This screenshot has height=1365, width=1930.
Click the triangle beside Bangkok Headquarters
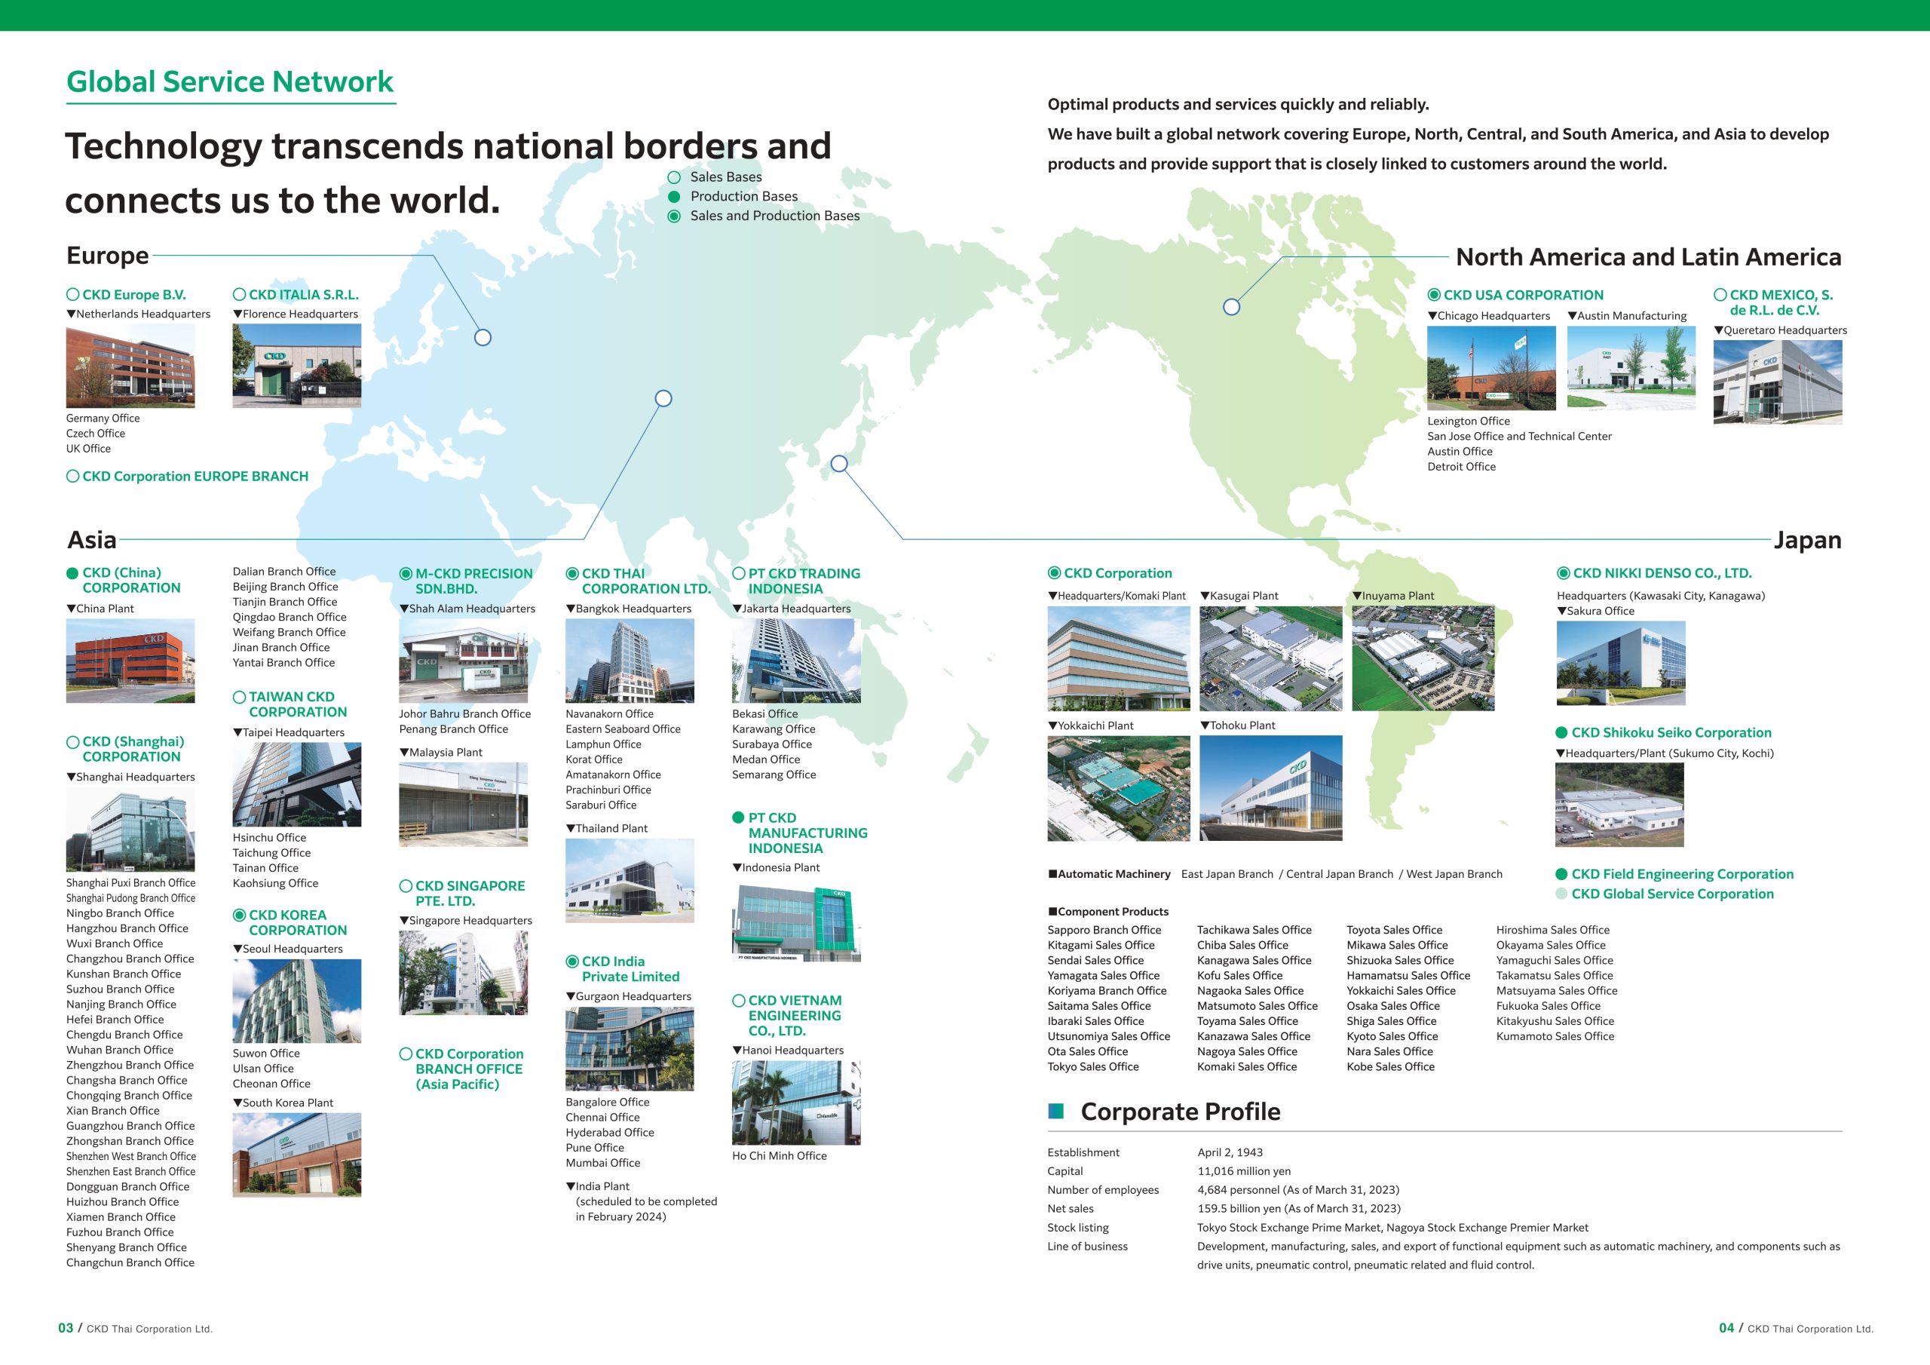pyautogui.click(x=571, y=609)
